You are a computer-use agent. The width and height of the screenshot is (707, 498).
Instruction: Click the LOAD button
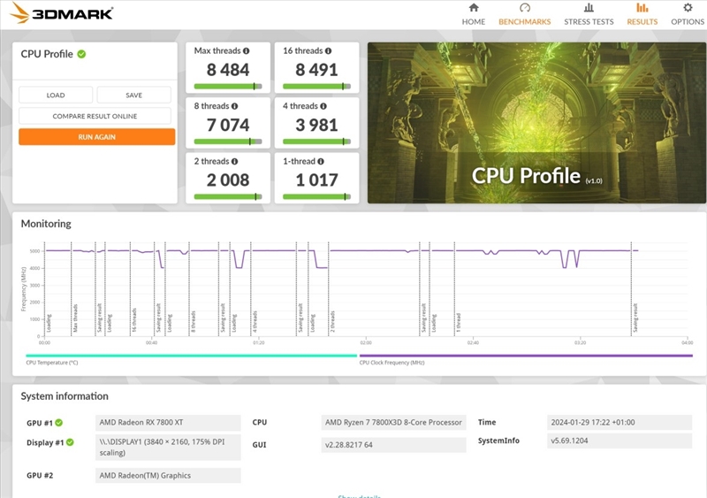(56, 95)
